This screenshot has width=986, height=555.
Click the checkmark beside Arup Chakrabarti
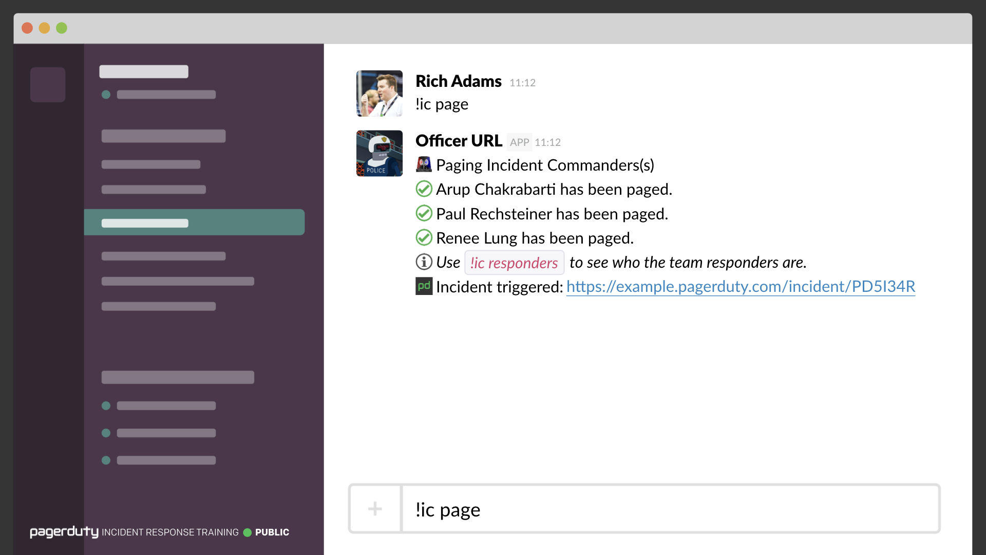click(424, 189)
